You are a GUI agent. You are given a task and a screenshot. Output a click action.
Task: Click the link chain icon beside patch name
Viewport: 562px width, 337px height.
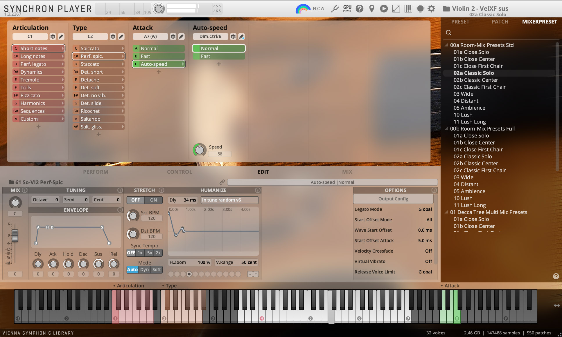(x=222, y=182)
